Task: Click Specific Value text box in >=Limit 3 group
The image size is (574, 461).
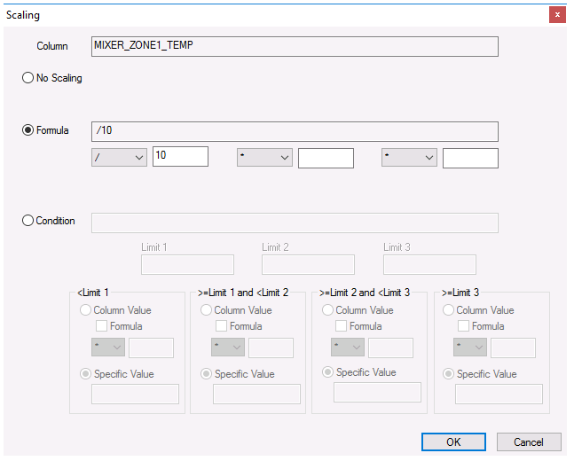Action: 499,394
